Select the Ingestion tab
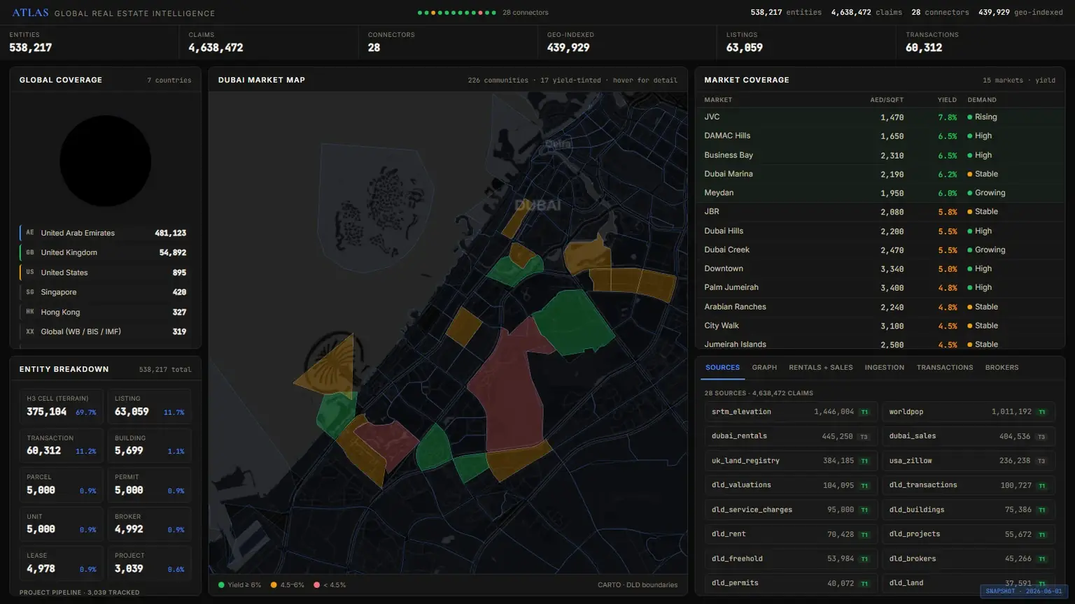Image resolution: width=1075 pixels, height=604 pixels. click(884, 368)
